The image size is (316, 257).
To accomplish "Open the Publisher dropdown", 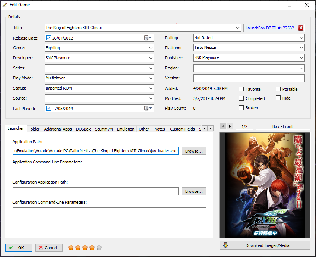I will (301, 58).
